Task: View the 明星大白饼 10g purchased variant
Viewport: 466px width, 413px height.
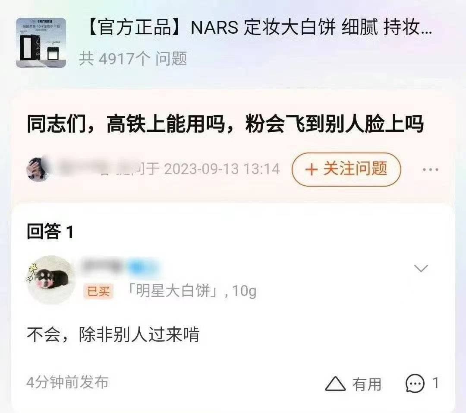Action: click(x=192, y=291)
